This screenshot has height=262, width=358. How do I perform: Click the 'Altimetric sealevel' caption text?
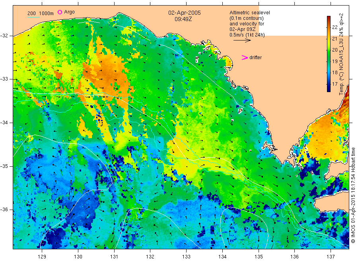(x=250, y=13)
